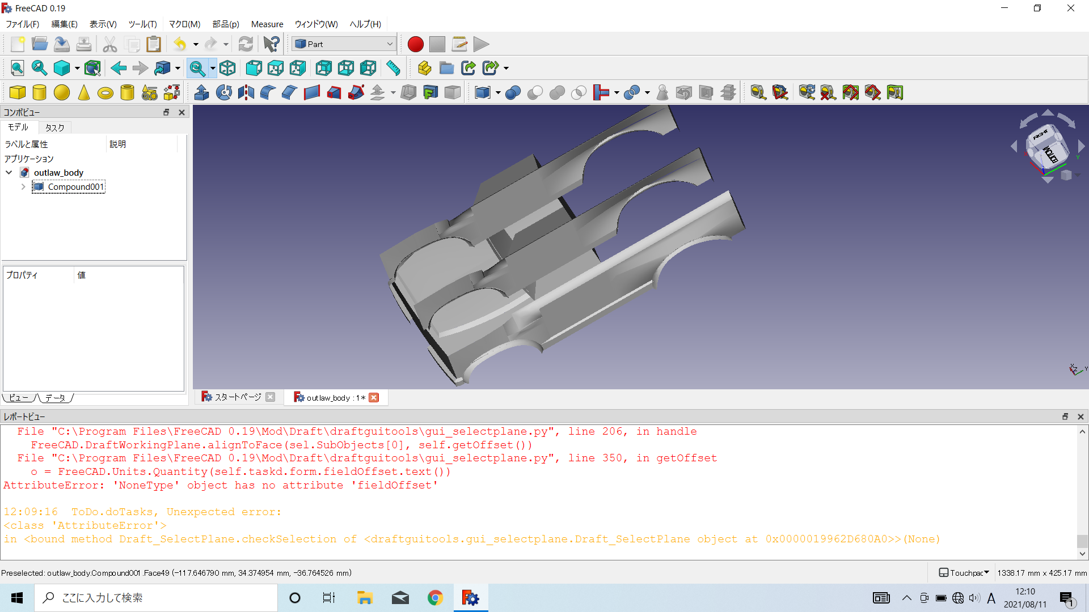This screenshot has height=612, width=1089.
Task: Create a Torus primitive
Action: coord(105,92)
